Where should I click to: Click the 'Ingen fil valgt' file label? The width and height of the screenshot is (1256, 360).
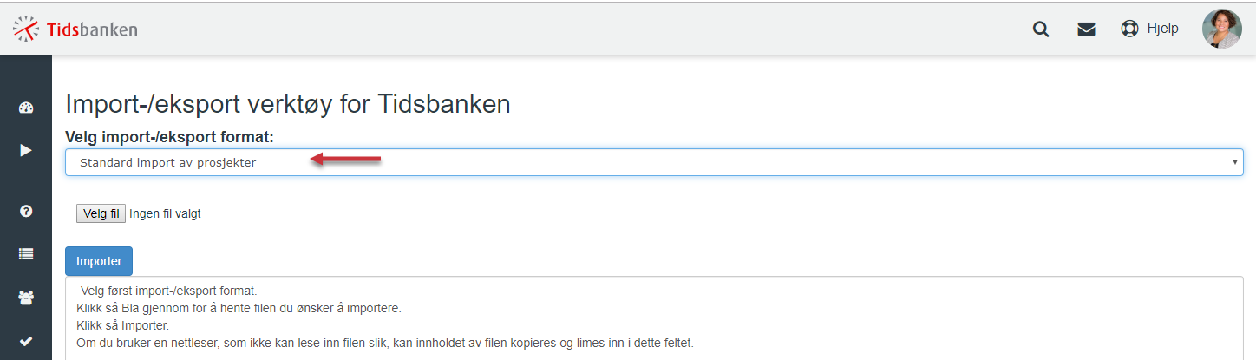pyautogui.click(x=166, y=213)
